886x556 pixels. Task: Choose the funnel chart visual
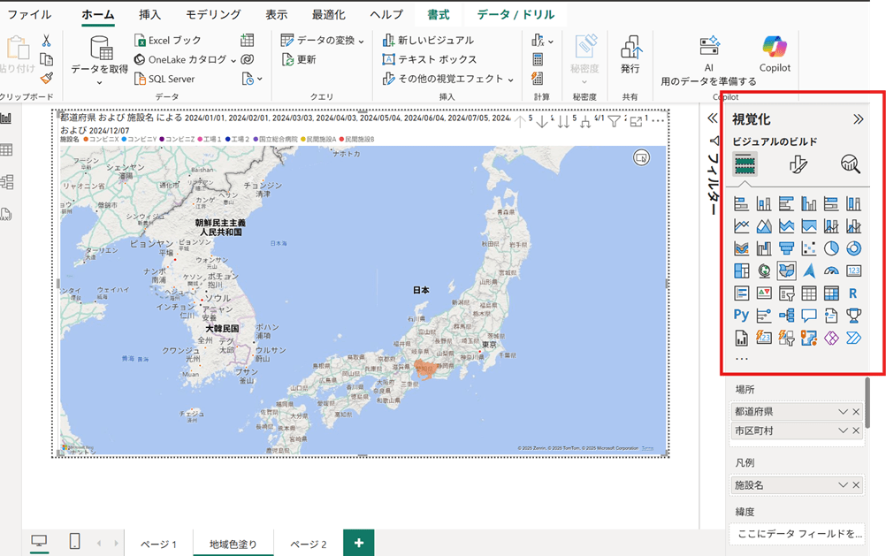[x=787, y=248]
